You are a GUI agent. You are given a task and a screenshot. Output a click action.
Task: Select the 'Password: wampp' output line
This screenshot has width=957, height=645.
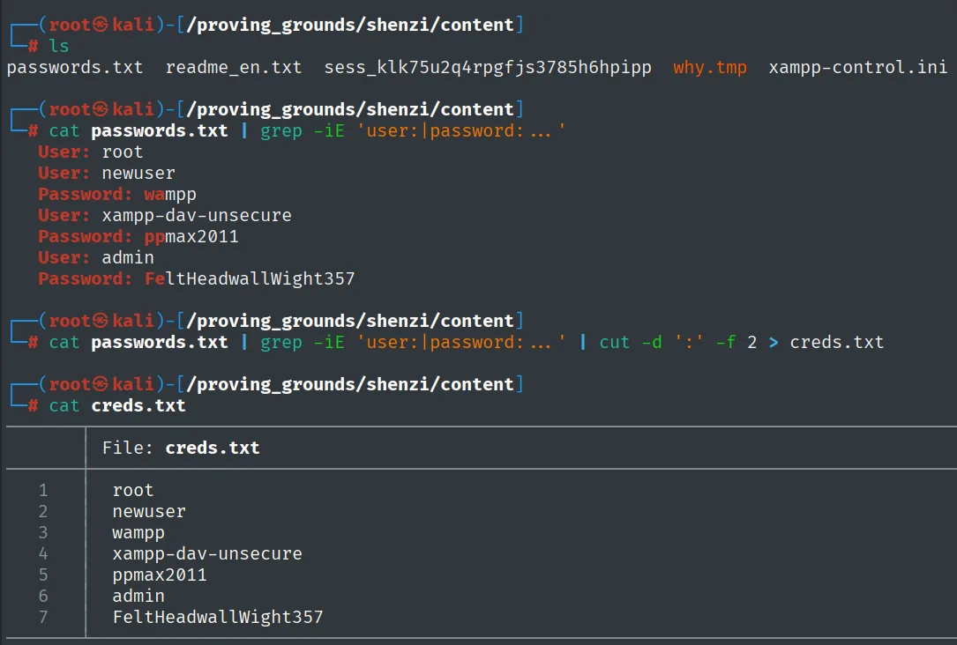point(117,195)
